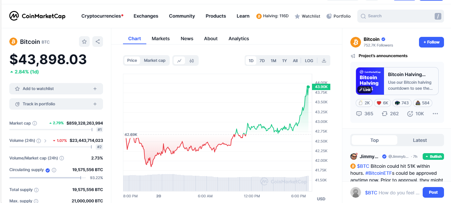
Task: Click the reaction showing 743
Action: [x=402, y=103]
